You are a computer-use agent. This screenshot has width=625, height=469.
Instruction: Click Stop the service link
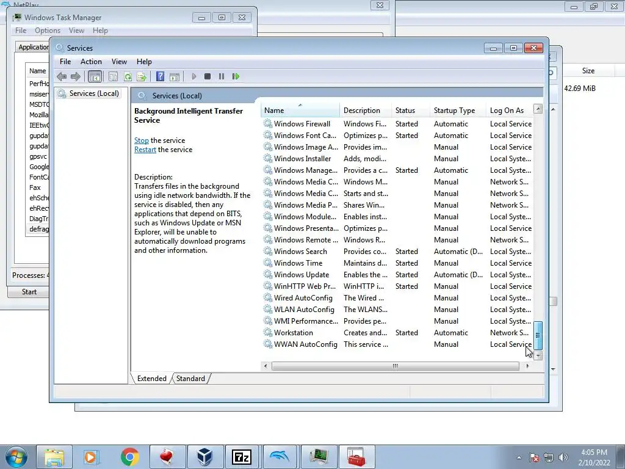[142, 140]
